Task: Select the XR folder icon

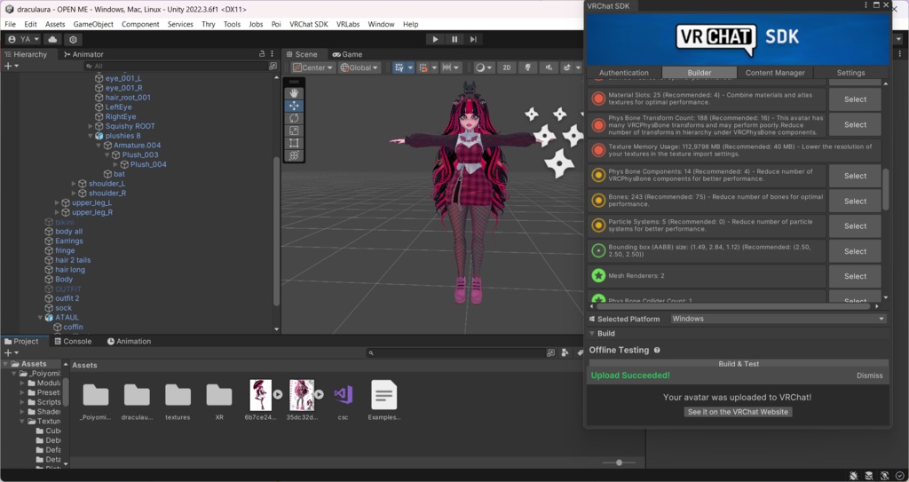Action: (219, 396)
